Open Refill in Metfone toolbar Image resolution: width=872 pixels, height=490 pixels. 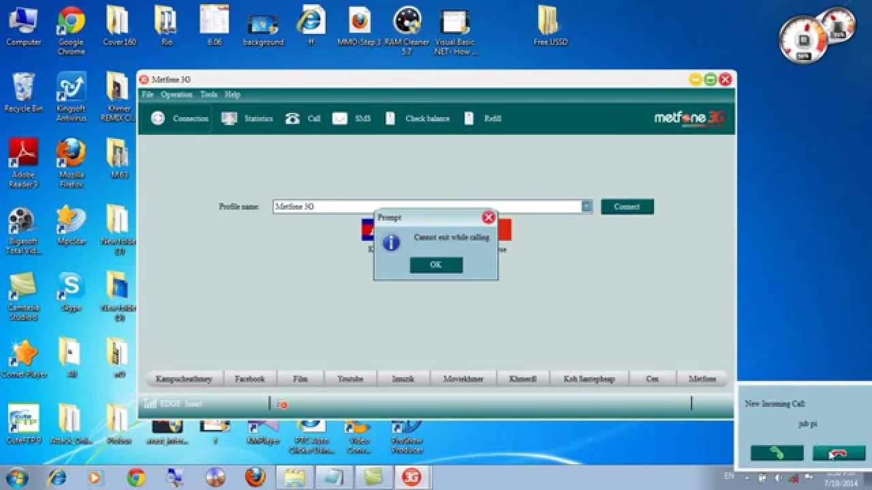483,118
